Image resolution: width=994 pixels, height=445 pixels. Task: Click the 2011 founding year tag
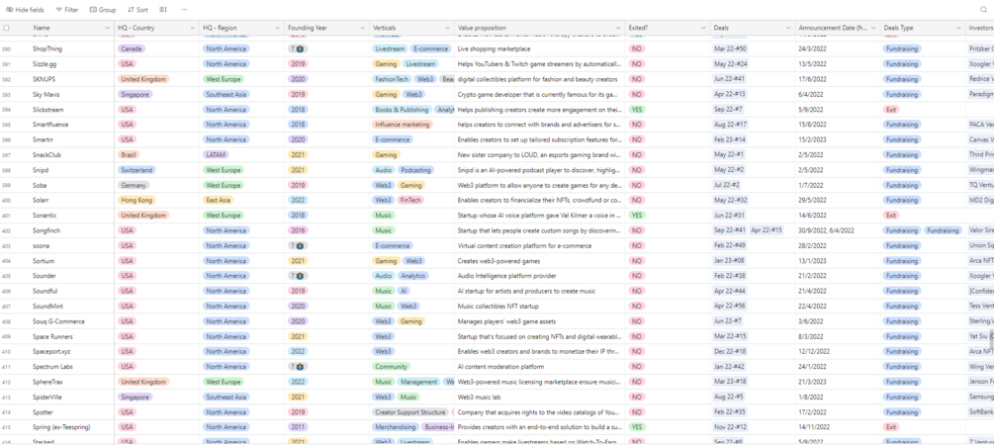(x=298, y=427)
